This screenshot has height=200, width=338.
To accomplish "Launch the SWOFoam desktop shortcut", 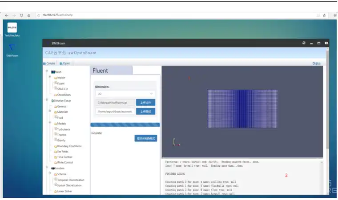I will point(12,50).
